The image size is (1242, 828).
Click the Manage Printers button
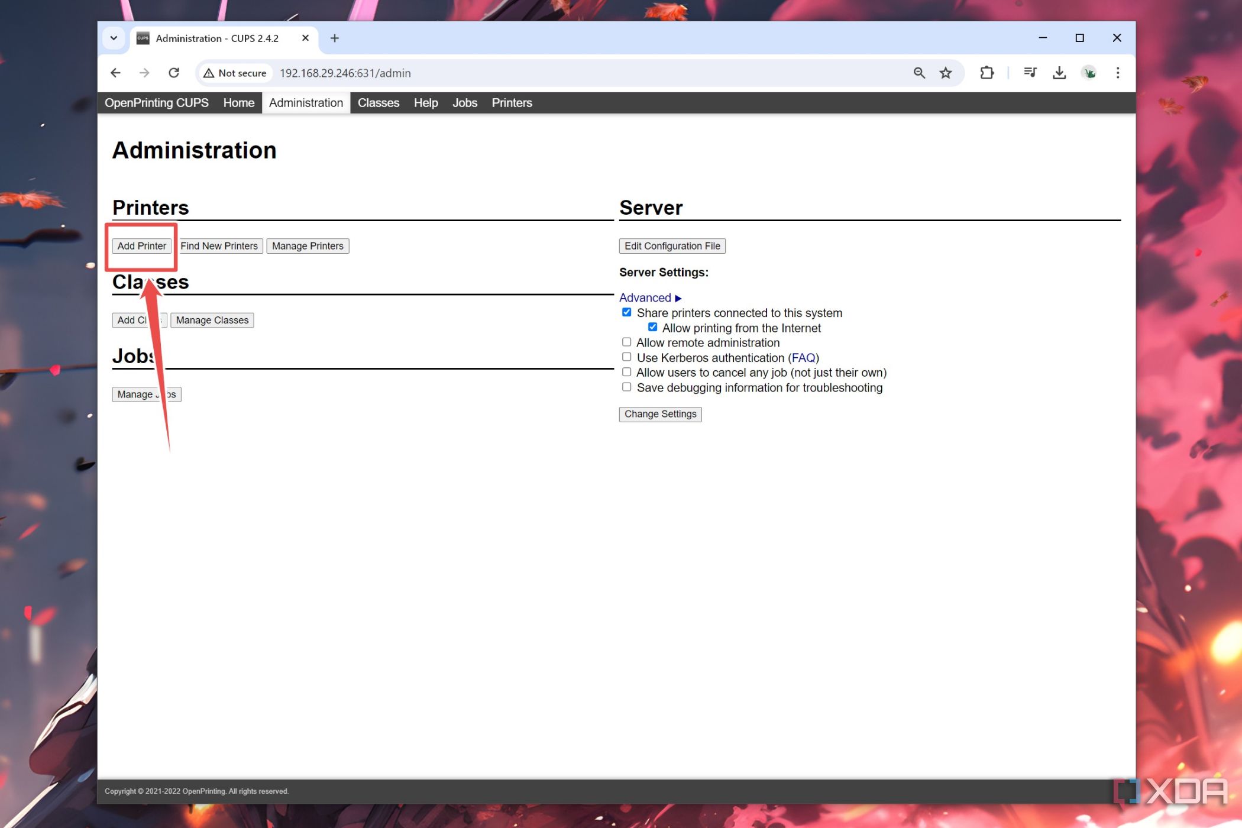coord(308,245)
